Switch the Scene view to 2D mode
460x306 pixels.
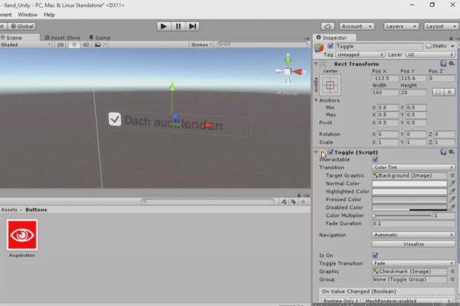click(x=60, y=44)
